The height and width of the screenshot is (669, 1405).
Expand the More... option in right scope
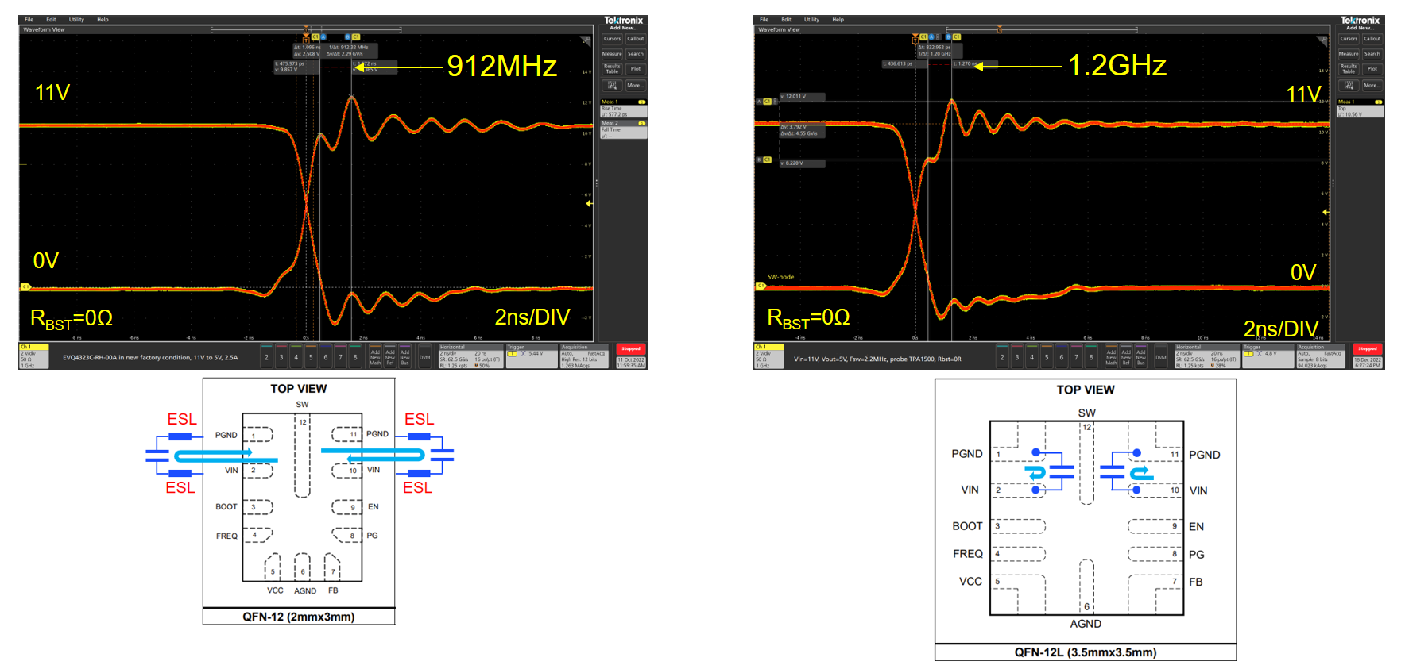point(1372,85)
